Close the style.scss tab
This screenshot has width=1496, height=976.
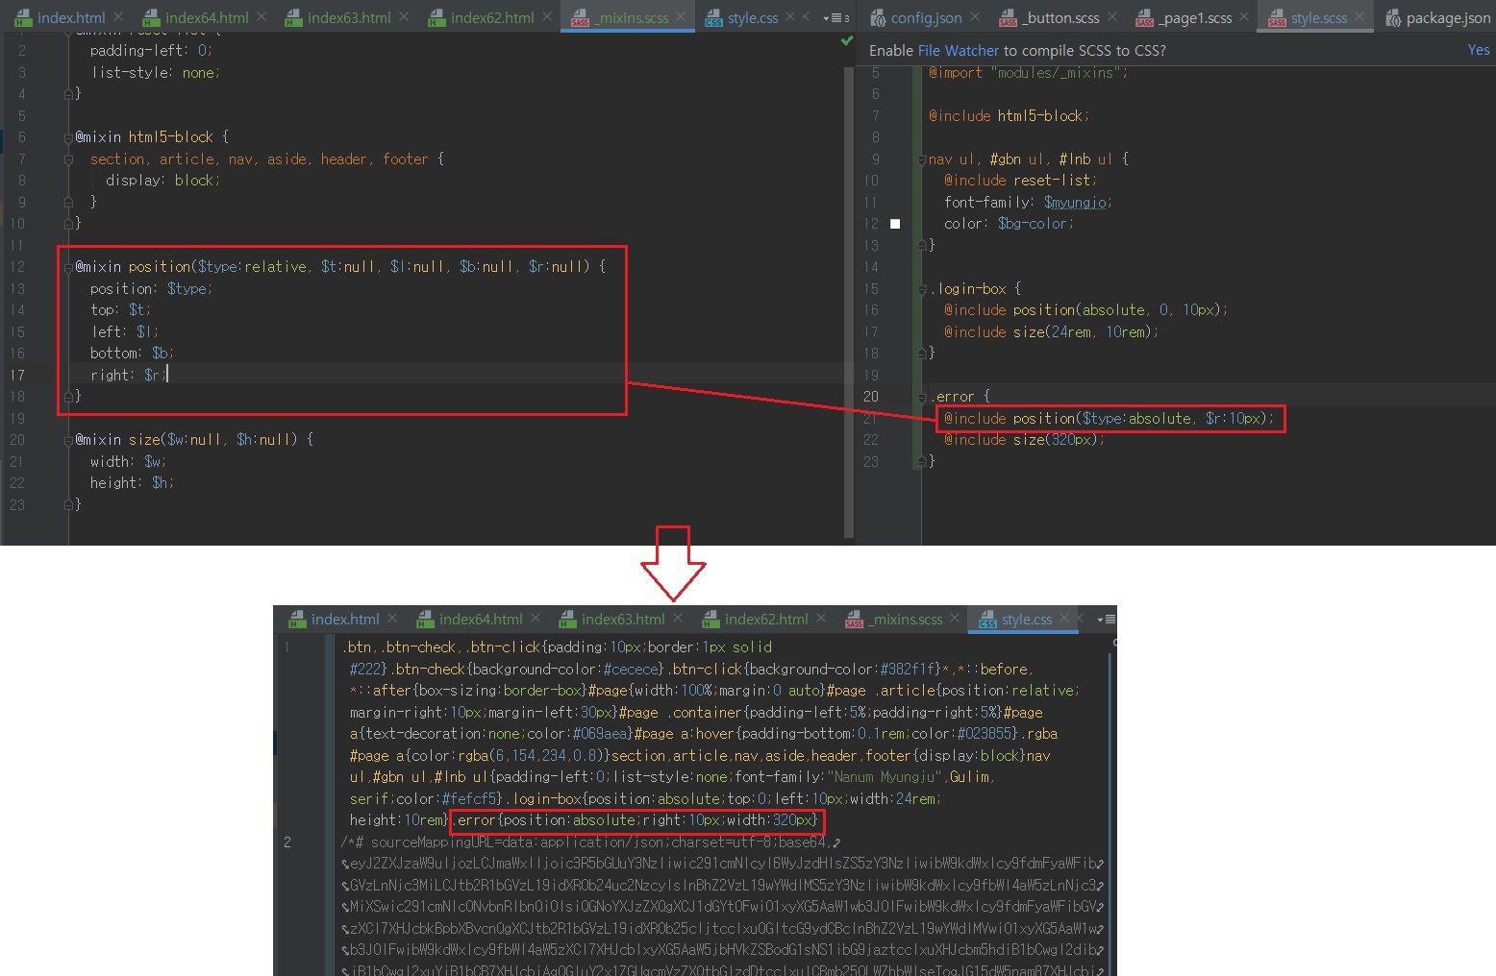1359,17
